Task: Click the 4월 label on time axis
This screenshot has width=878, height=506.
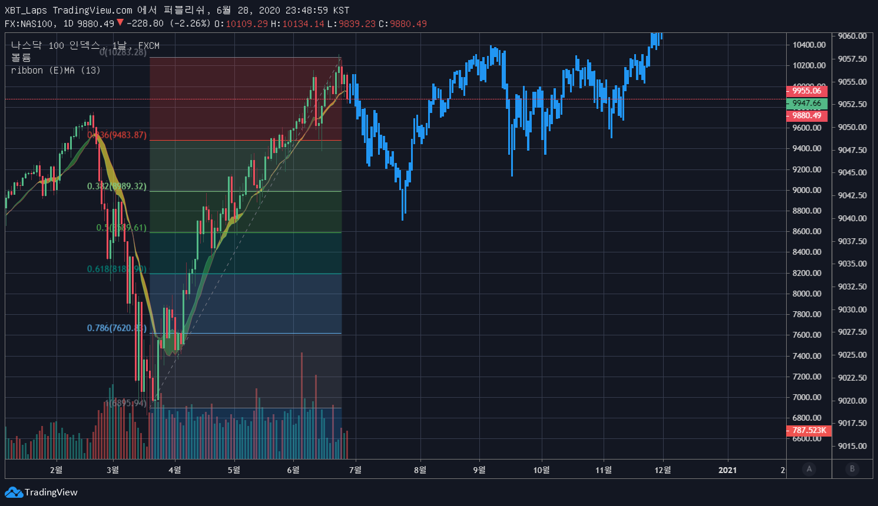Action: click(175, 470)
